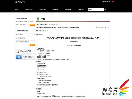Click the date text 2014-04-14

coord(45,31)
